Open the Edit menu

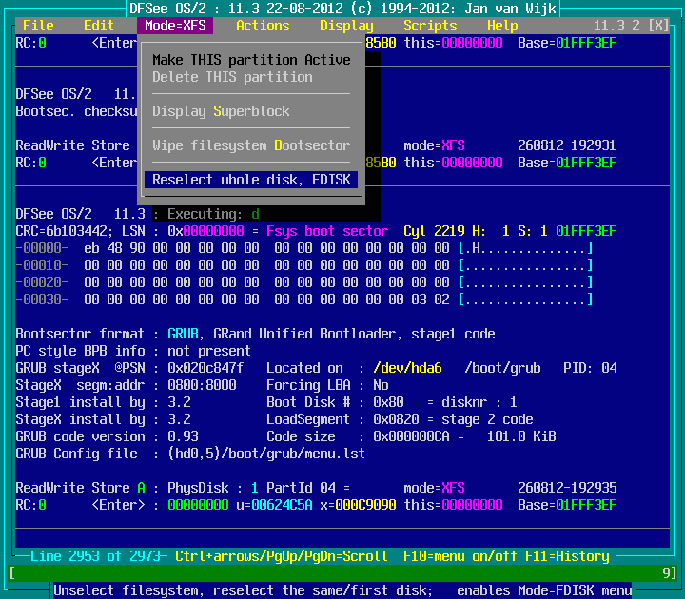(99, 26)
